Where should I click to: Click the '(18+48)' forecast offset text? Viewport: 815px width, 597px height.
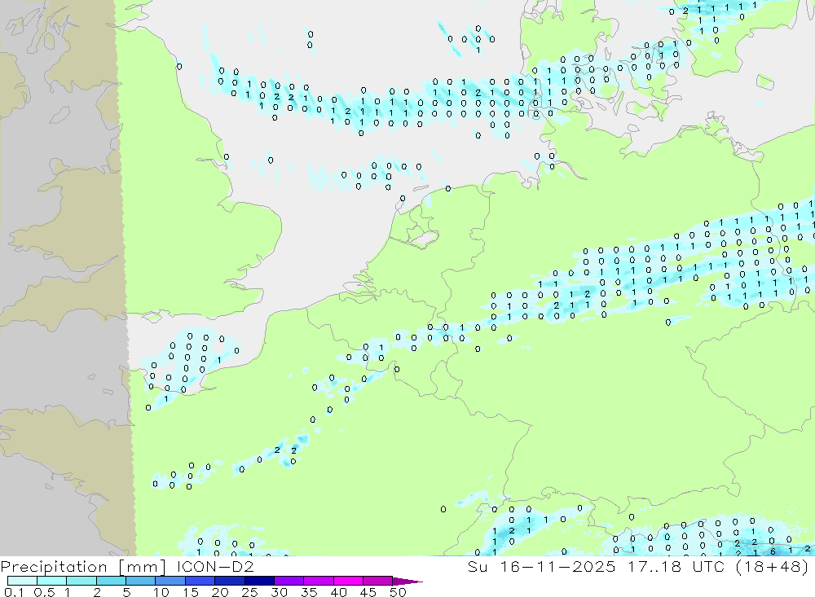click(x=773, y=567)
